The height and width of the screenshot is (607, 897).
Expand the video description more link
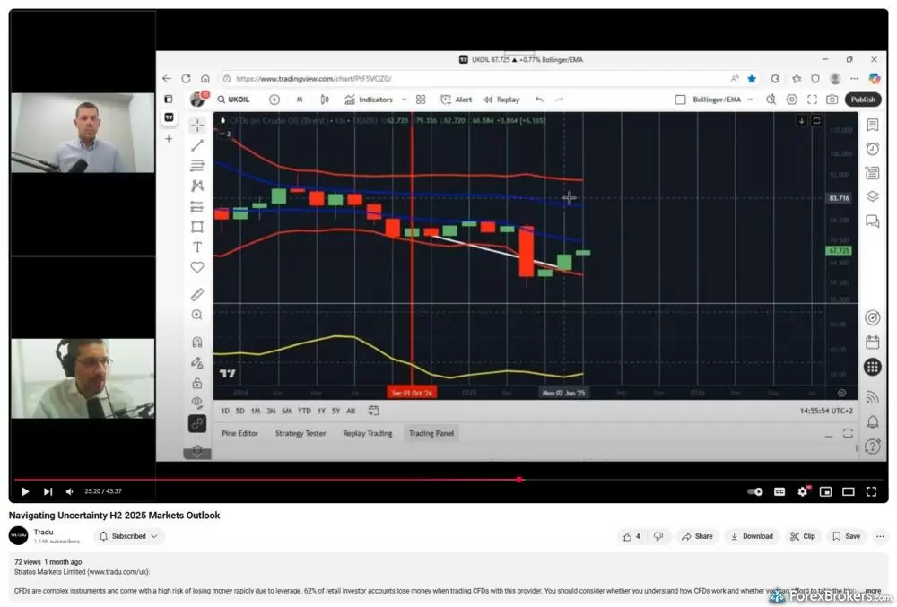tap(873, 591)
